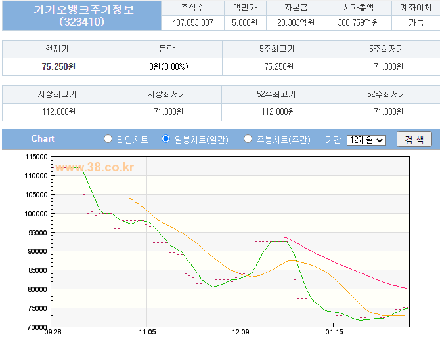Click the 시가총액 value 306,759억원
This screenshot has width=440, height=343.
point(359,22)
